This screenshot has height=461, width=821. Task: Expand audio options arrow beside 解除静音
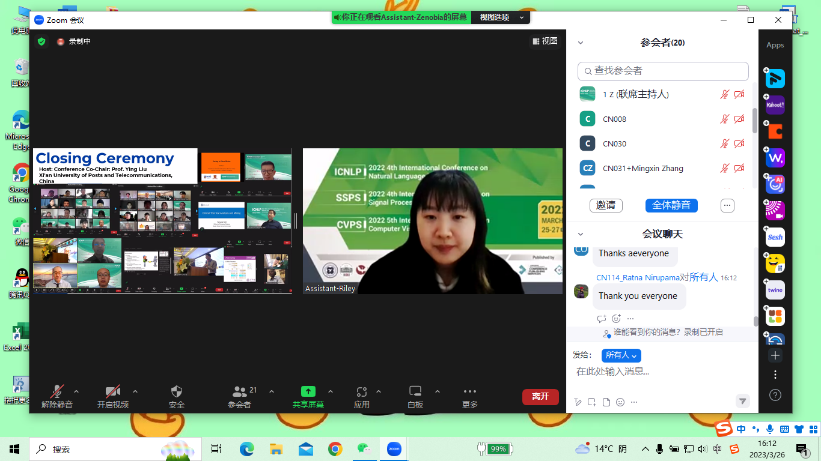coord(76,391)
